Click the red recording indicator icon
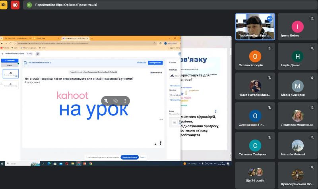The image size is (318, 189). [x=15, y=5]
